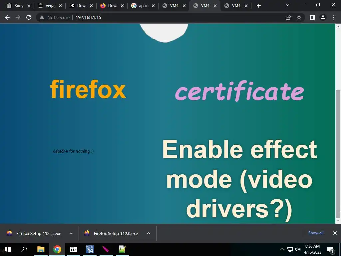
Task: Click the orange firefox heading
Action: 88,89
